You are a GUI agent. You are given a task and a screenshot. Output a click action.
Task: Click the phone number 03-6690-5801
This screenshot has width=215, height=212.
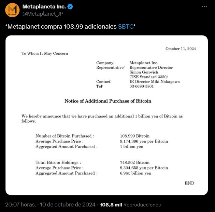tap(141, 86)
